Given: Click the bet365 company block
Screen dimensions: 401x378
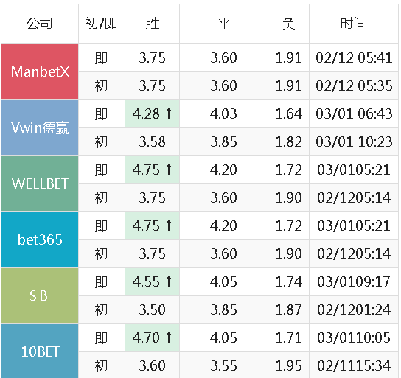Looking at the screenshot, I should click(40, 239).
